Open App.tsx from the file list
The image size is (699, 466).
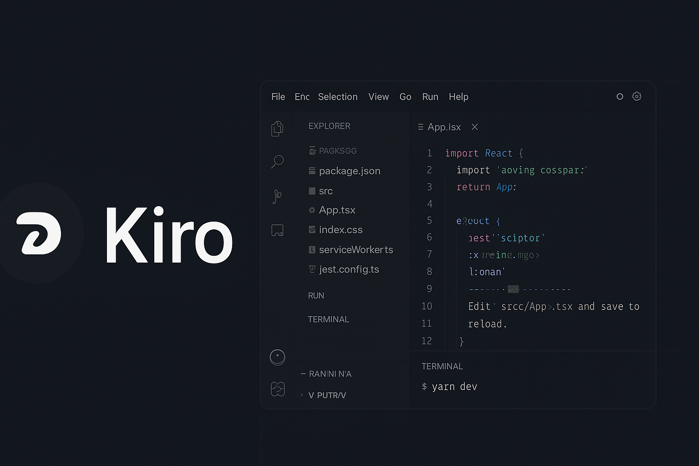coord(337,210)
